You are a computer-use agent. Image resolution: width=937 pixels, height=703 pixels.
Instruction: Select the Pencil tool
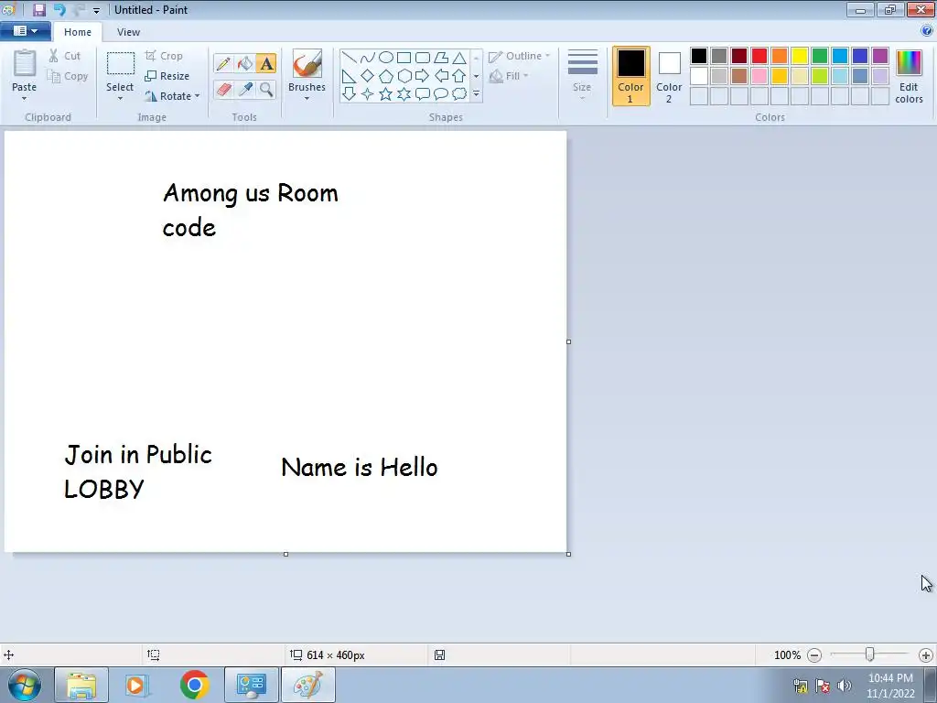[223, 64]
